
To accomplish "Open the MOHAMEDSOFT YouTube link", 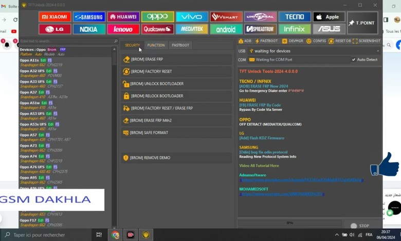I will (x=282, y=194).
